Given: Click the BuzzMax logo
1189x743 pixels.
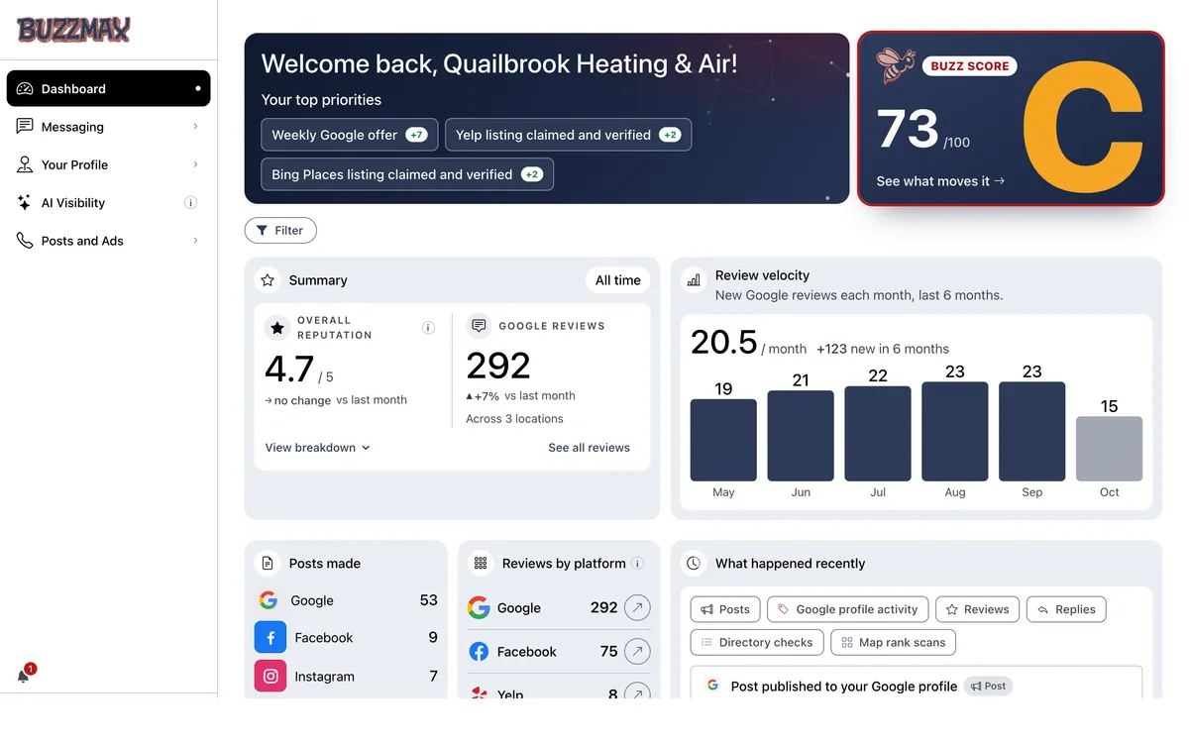Looking at the screenshot, I should 73,30.
